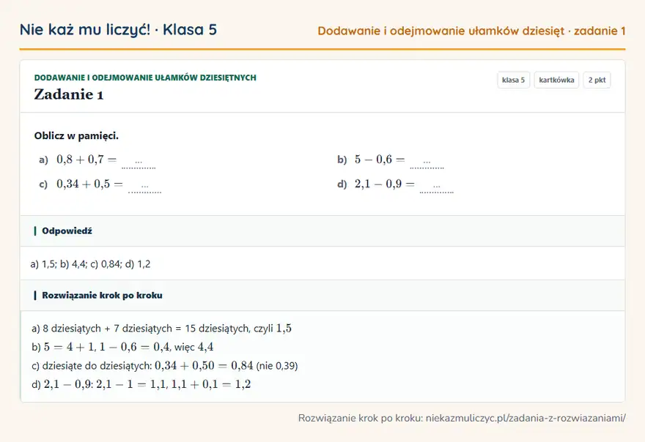Click the 'Zadanie 1' heading
Viewport: 645px width, 442px height.
(69, 94)
